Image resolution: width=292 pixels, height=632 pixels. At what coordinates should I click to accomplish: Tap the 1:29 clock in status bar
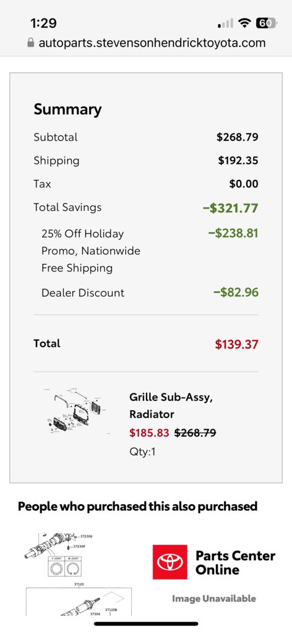coord(43,23)
